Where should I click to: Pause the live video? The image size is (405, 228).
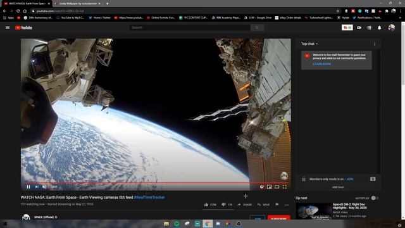coord(28,187)
